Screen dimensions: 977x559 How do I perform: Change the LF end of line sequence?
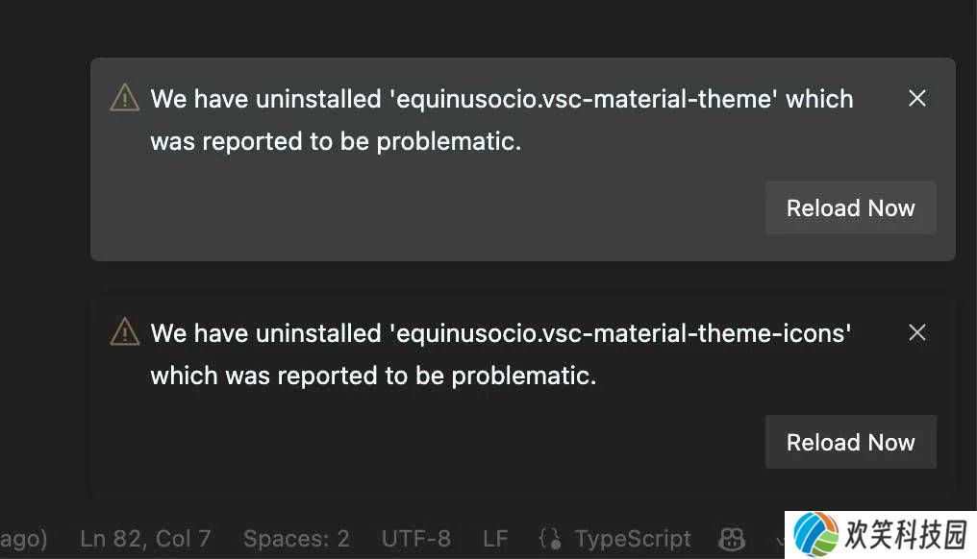tap(495, 539)
